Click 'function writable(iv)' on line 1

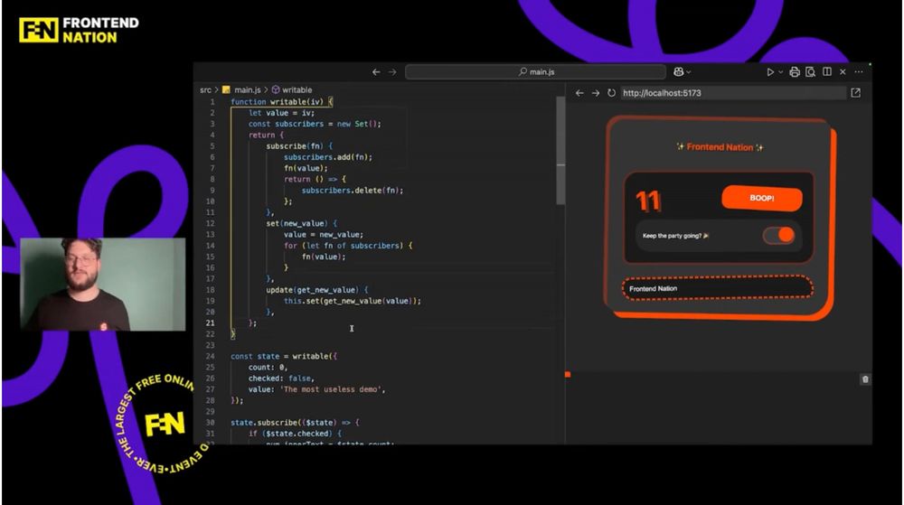tap(278, 102)
